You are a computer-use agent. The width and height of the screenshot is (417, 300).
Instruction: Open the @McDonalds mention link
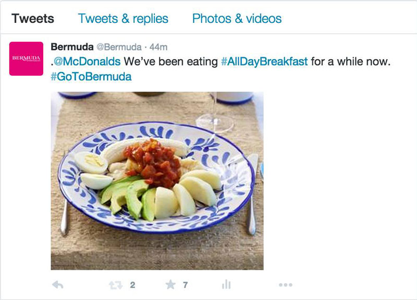[87, 61]
